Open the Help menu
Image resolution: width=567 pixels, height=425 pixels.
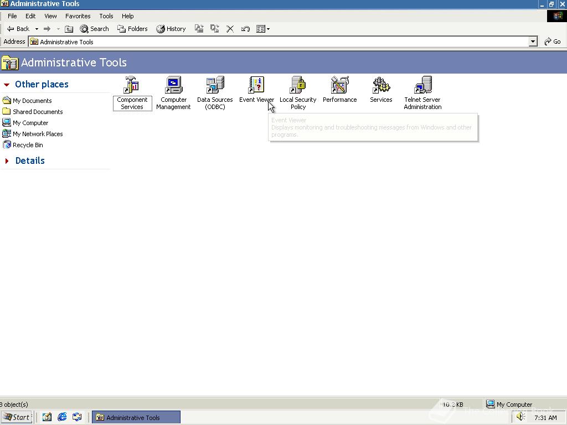tap(128, 16)
